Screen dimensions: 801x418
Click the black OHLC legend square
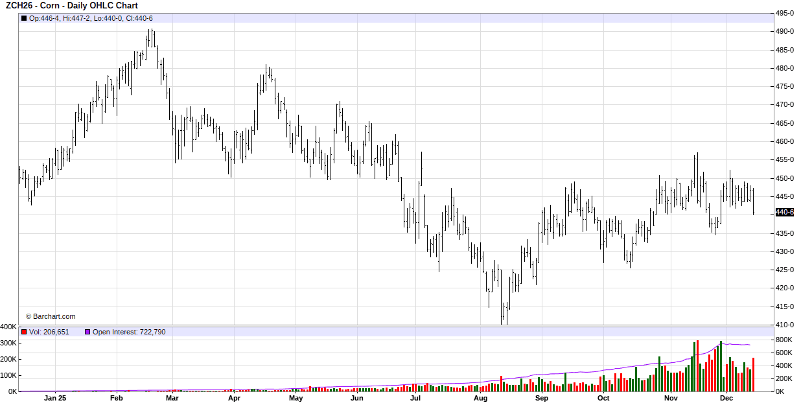click(24, 18)
